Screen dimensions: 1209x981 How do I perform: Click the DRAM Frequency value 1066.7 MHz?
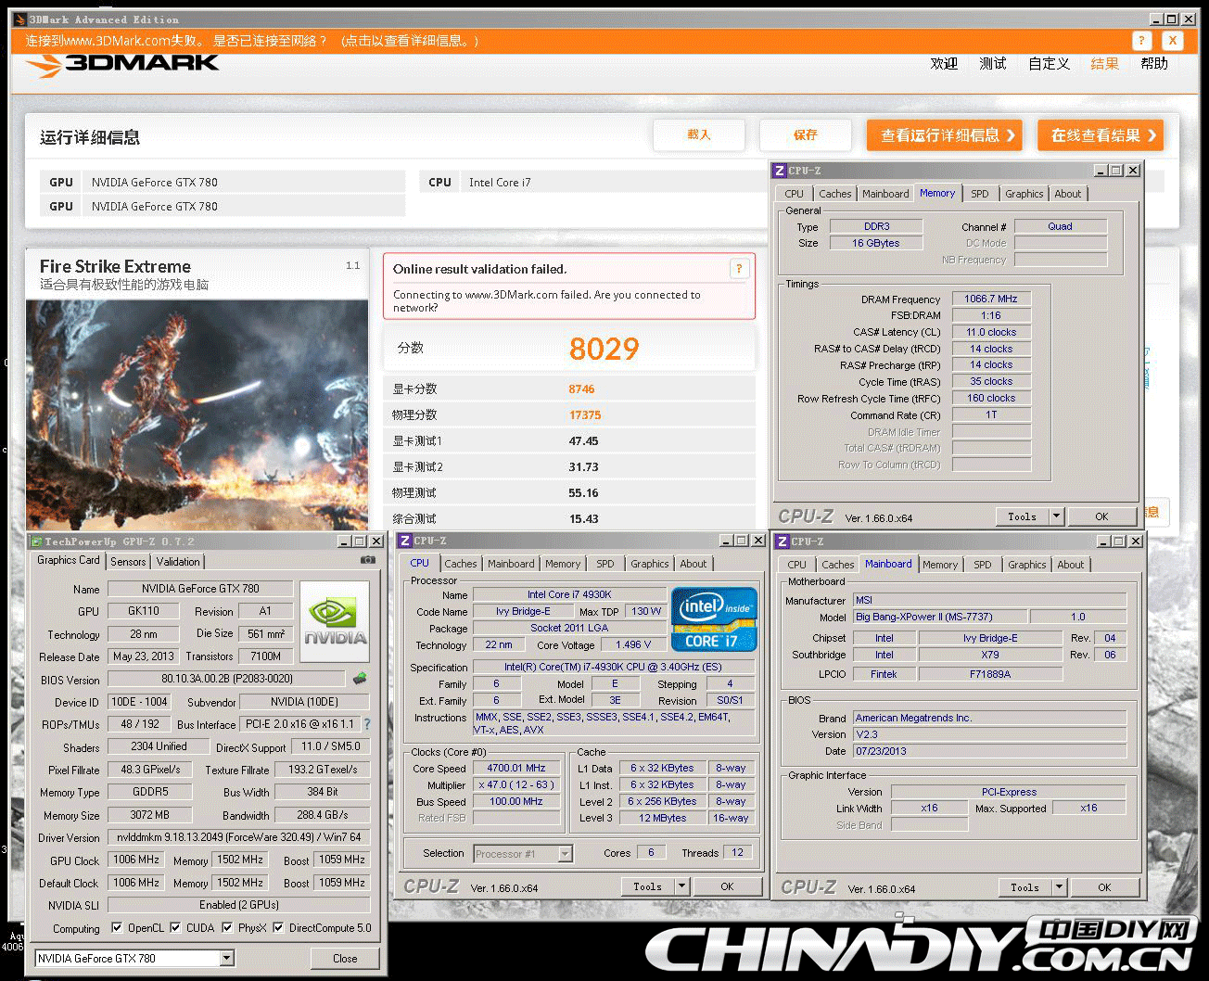[991, 299]
